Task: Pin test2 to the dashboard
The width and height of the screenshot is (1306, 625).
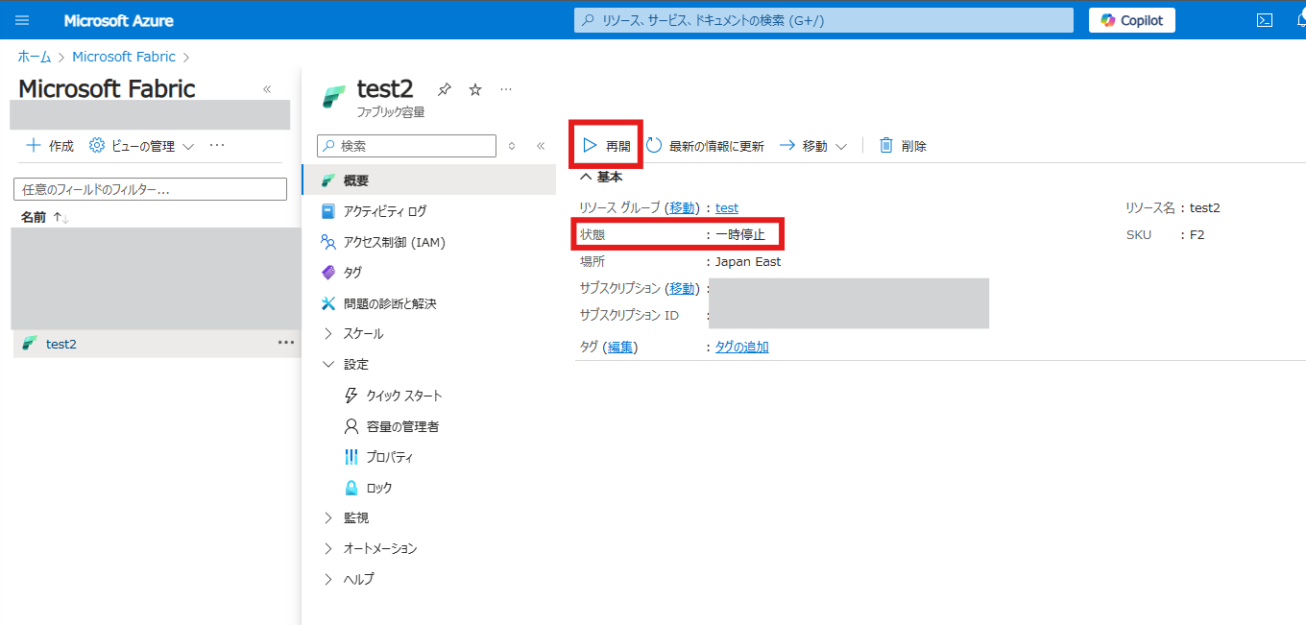Action: [x=444, y=89]
